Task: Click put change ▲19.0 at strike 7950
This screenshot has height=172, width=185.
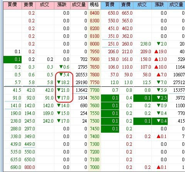Action: [161, 52]
